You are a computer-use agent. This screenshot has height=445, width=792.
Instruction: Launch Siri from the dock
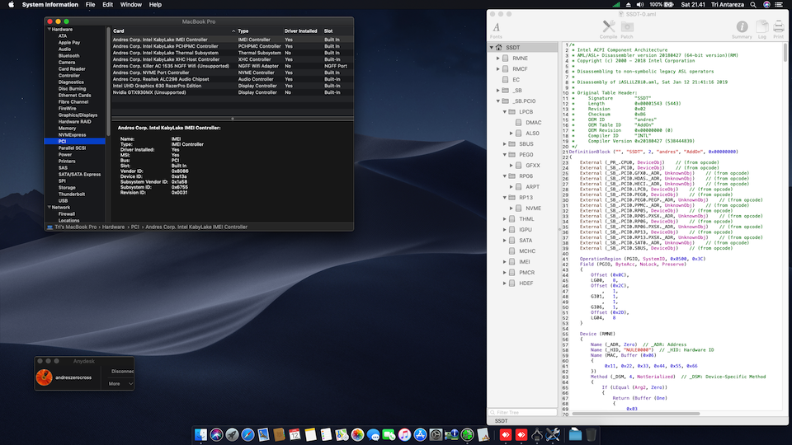pos(216,434)
